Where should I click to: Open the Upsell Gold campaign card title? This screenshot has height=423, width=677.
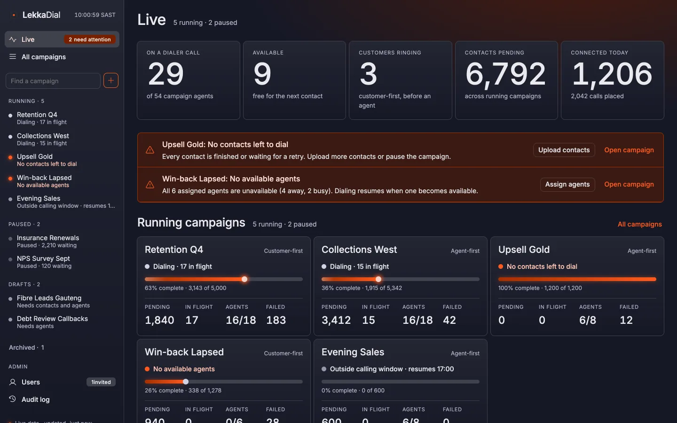[x=524, y=250]
